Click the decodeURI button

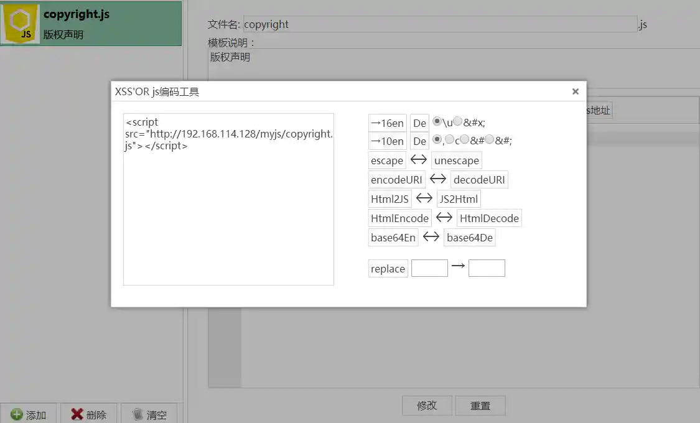tap(479, 180)
